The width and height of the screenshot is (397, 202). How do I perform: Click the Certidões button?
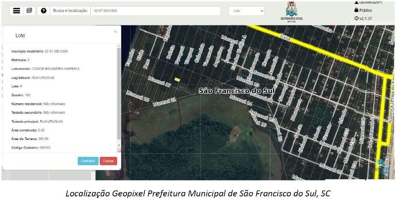[x=88, y=161]
